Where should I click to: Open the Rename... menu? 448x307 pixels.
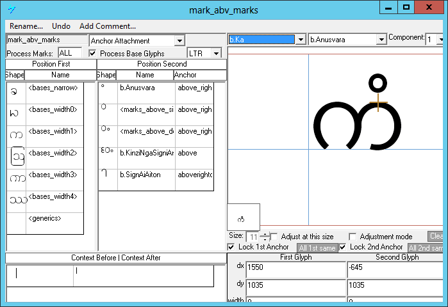pyautogui.click(x=26, y=26)
